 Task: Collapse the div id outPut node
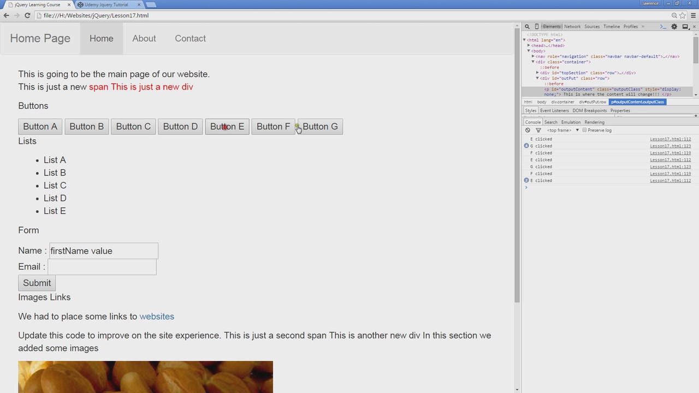click(x=537, y=78)
